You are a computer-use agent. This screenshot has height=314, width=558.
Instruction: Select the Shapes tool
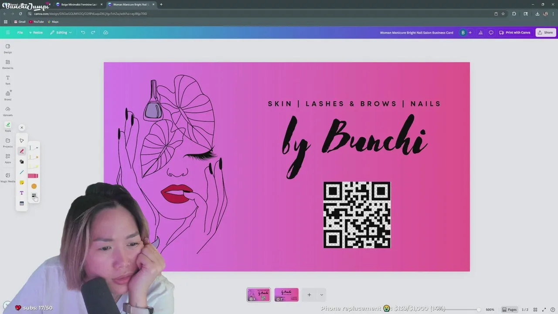22,162
